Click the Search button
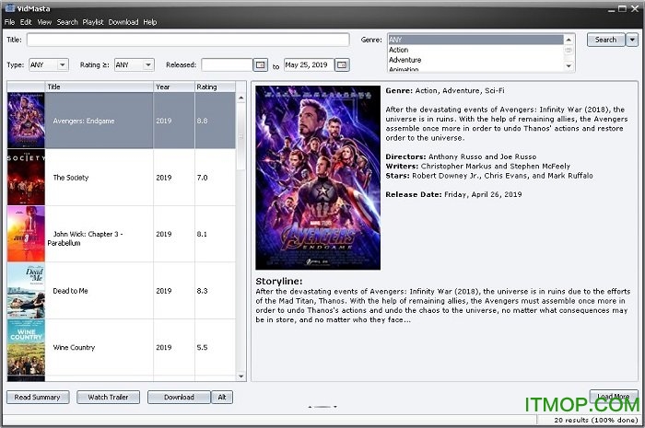The width and height of the screenshot is (645, 428). point(606,40)
